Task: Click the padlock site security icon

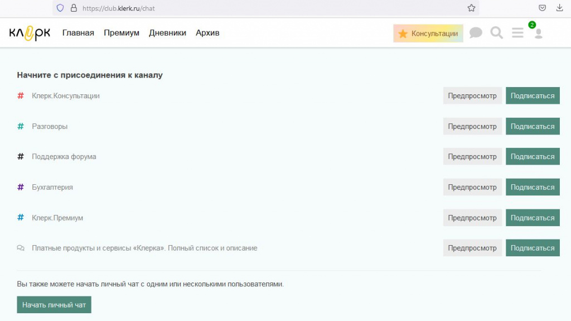Action: tap(74, 8)
